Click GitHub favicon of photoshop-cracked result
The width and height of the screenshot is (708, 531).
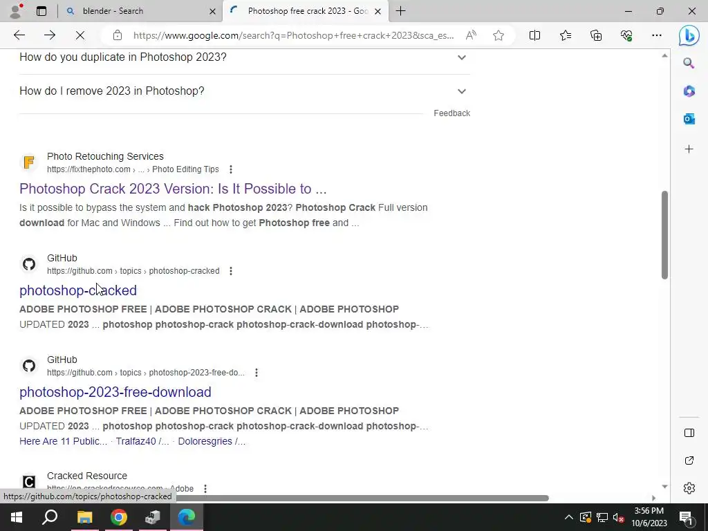29,263
